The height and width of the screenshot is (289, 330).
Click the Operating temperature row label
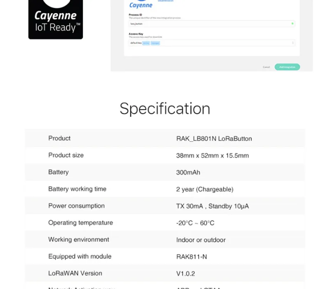coord(80,223)
